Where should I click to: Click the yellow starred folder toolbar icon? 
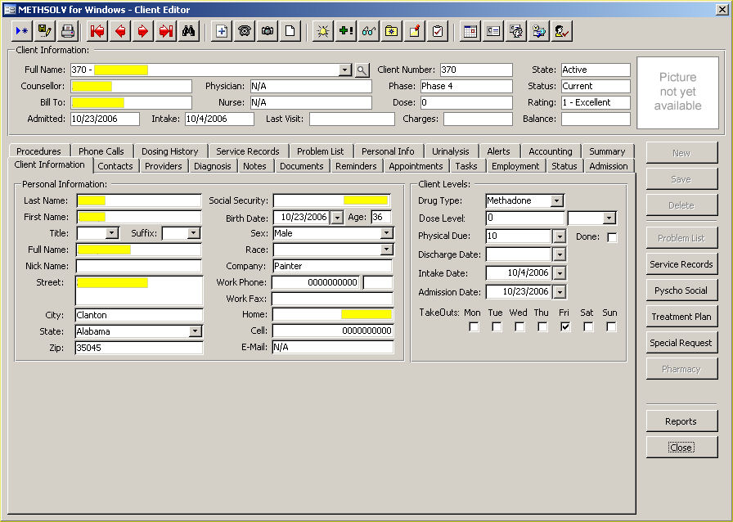point(392,31)
